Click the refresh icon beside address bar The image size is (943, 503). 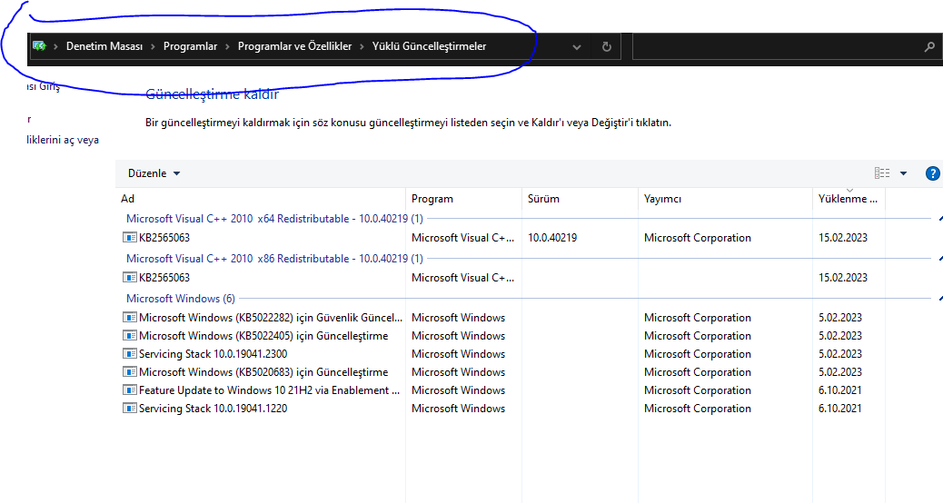pos(606,47)
